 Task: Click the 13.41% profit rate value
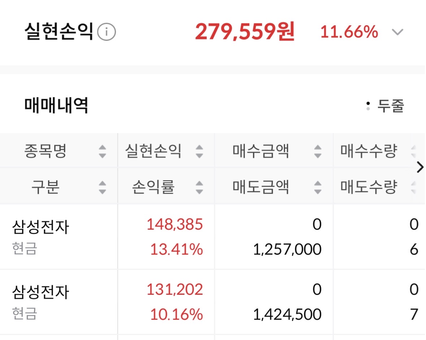point(176,250)
